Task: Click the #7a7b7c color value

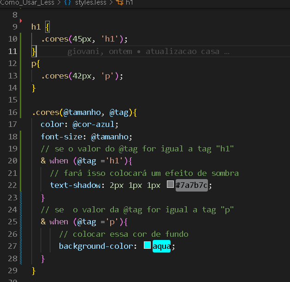Action: pyautogui.click(x=191, y=185)
